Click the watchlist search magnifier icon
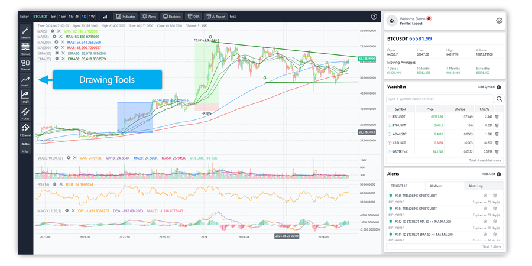Viewport: 532px width, 266px height. (499, 99)
